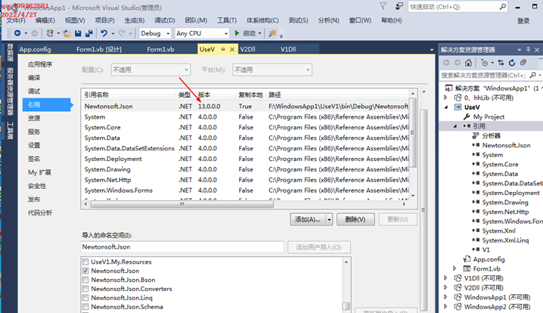
Task: Click the green Start debugging arrow
Action: [237, 33]
